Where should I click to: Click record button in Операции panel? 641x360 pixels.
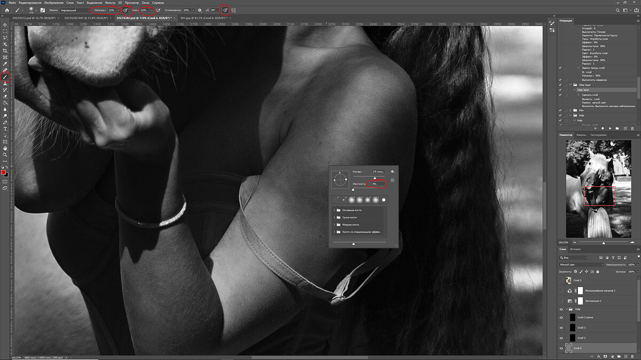(602, 128)
